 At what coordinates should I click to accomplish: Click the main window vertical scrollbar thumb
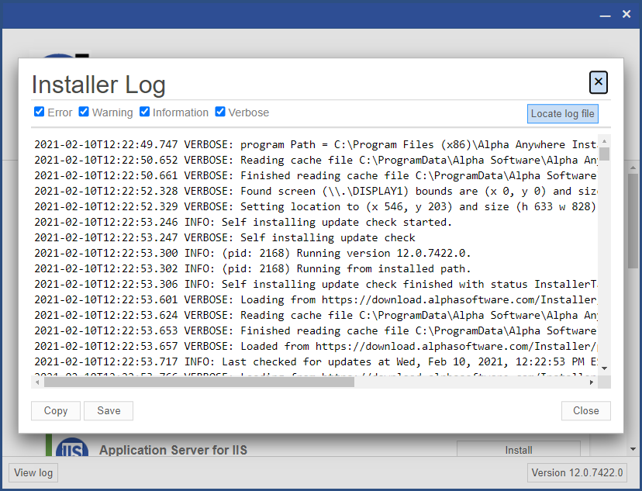pyautogui.click(x=633, y=221)
